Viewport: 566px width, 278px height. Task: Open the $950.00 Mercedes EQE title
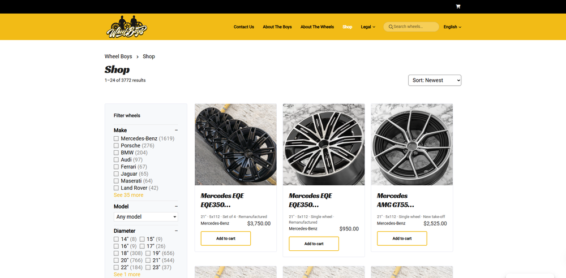click(x=310, y=200)
